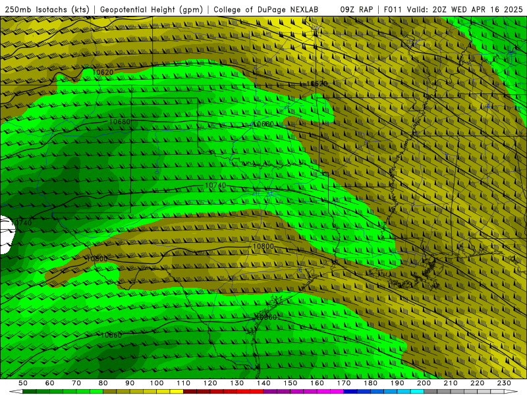Click the "F011 Valid: 20Z WED APR 16 2025" text
The width and height of the screenshot is (527, 395).
[453, 10]
